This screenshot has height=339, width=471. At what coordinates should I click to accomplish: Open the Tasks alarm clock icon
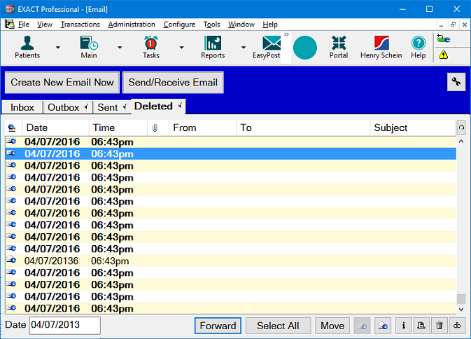(x=150, y=47)
